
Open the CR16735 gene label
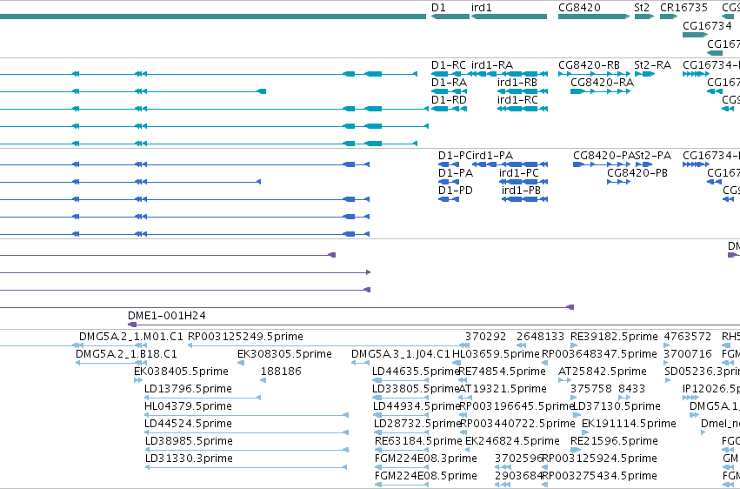click(683, 8)
